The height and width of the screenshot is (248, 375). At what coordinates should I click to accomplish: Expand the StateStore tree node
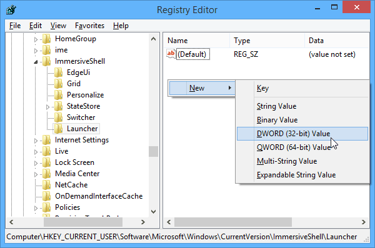pyautogui.click(x=48, y=107)
